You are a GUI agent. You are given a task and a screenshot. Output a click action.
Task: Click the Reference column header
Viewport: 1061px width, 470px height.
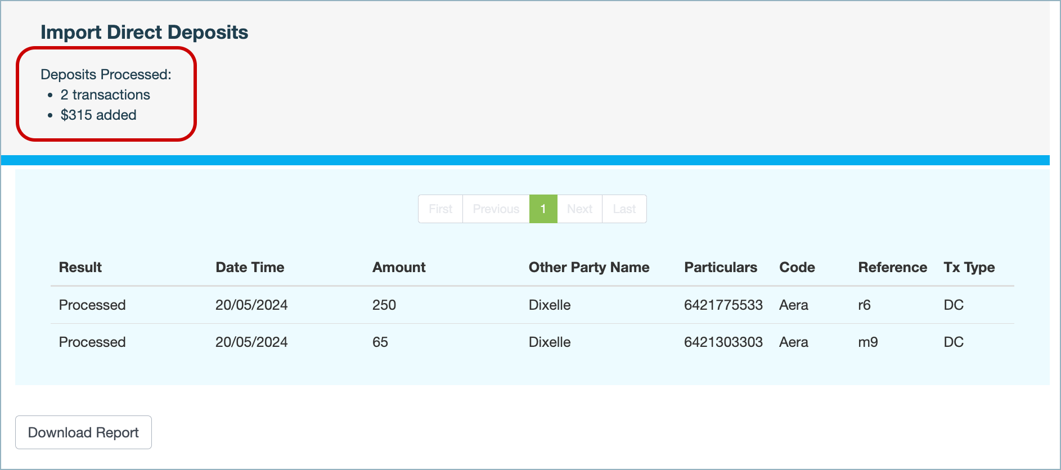coord(892,268)
